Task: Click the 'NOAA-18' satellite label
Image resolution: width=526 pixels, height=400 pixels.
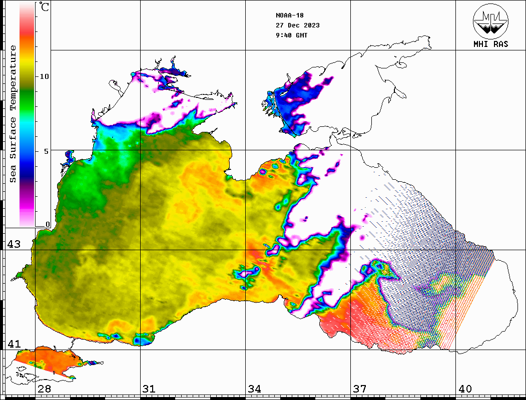Action: (289, 15)
